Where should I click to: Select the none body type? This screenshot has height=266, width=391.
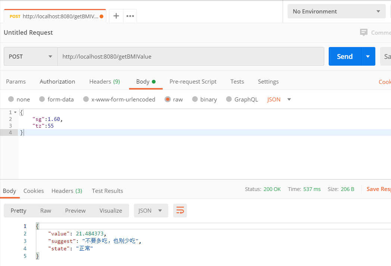pos(11,99)
